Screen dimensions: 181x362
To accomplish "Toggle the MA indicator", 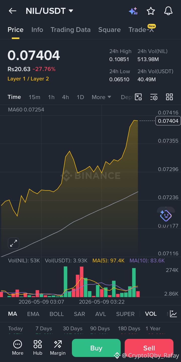I will pos(13,314).
